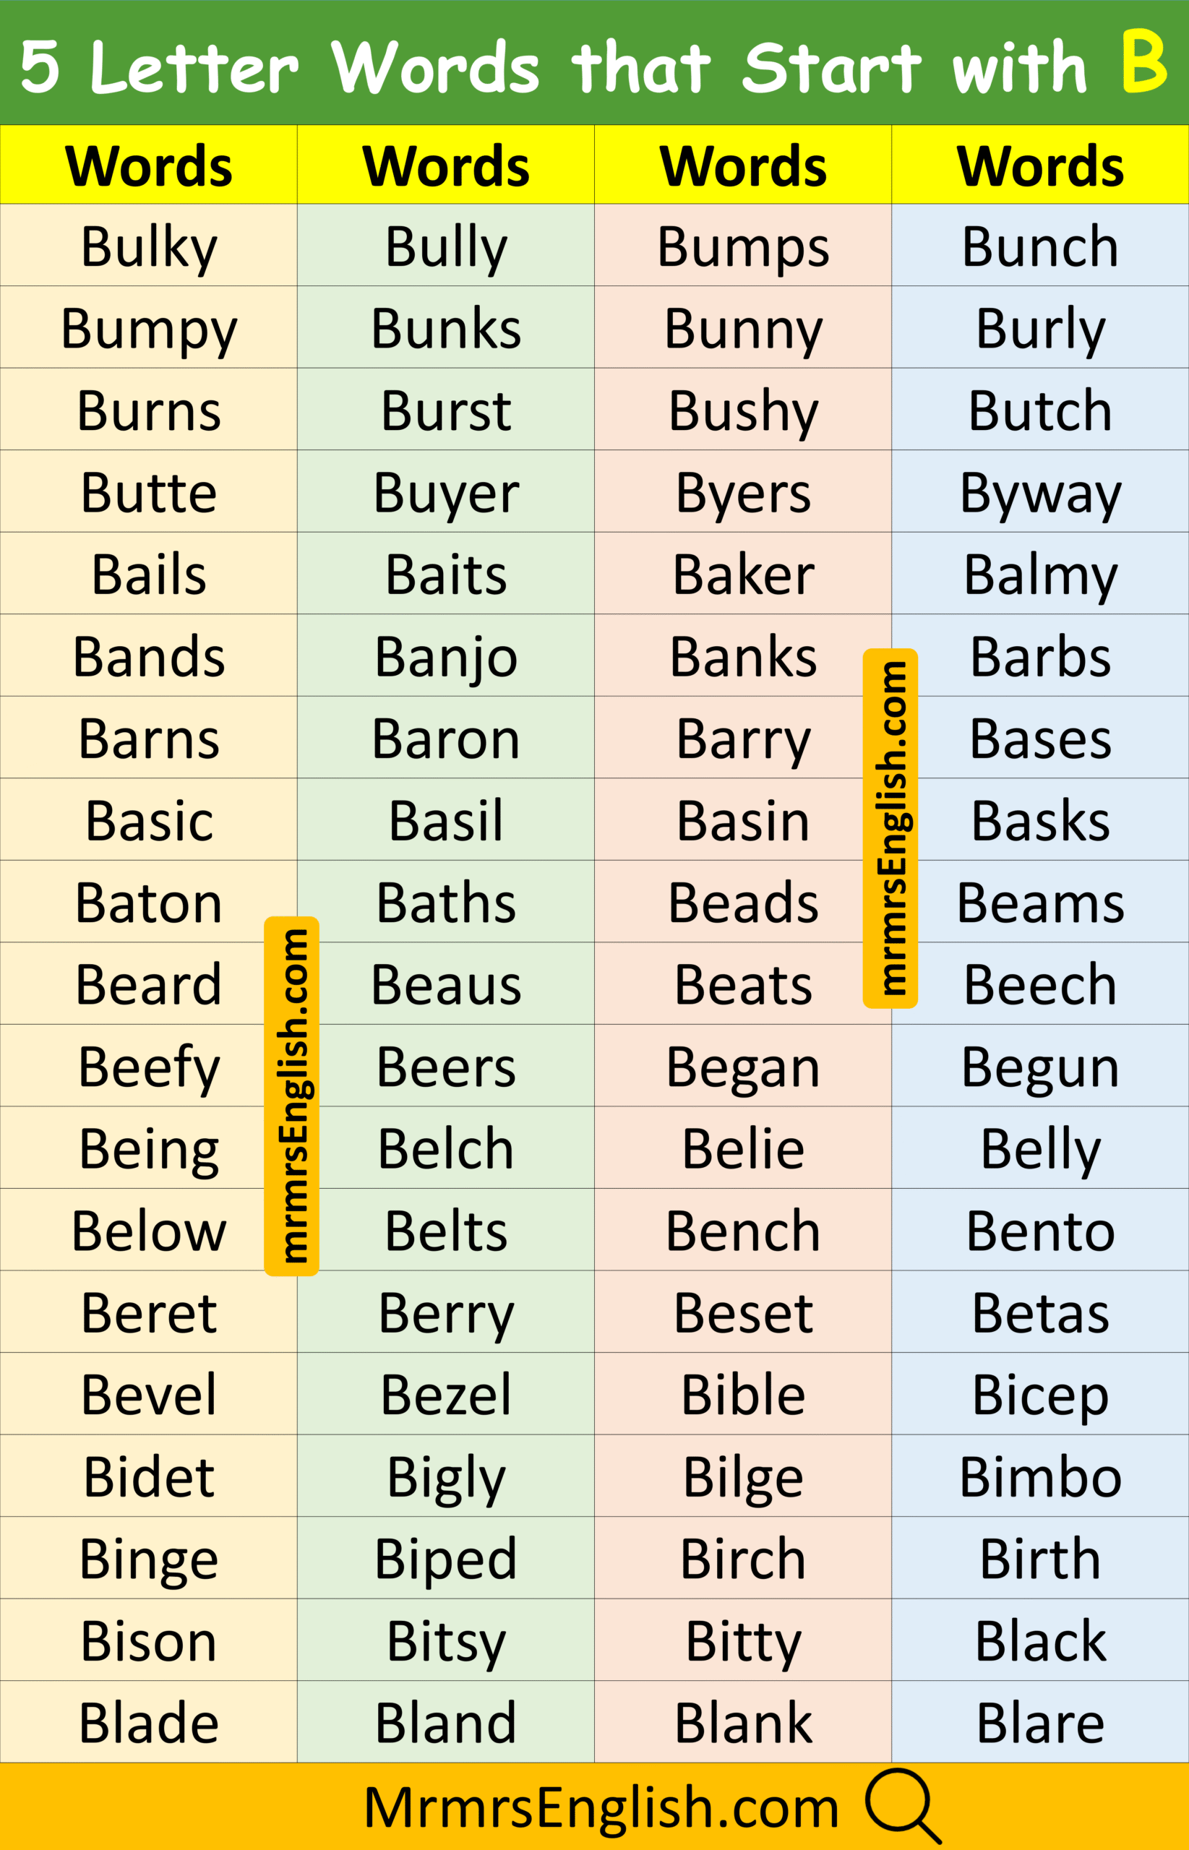Click the Bezel cell
The width and height of the screenshot is (1189, 1850).
coord(445,1394)
